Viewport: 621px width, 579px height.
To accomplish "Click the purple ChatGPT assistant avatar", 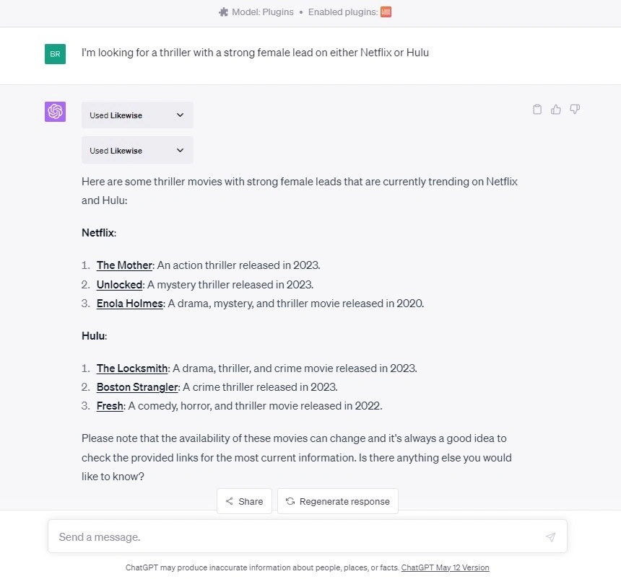I will pyautogui.click(x=55, y=111).
